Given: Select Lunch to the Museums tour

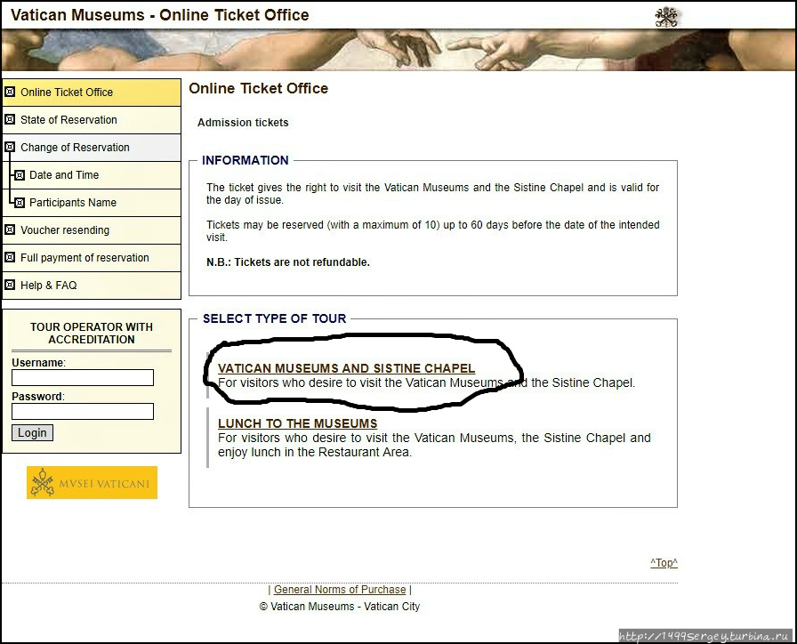Looking at the screenshot, I should pyautogui.click(x=297, y=423).
